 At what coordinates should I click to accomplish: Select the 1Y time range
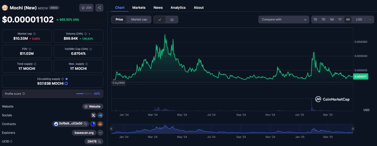click(x=340, y=20)
